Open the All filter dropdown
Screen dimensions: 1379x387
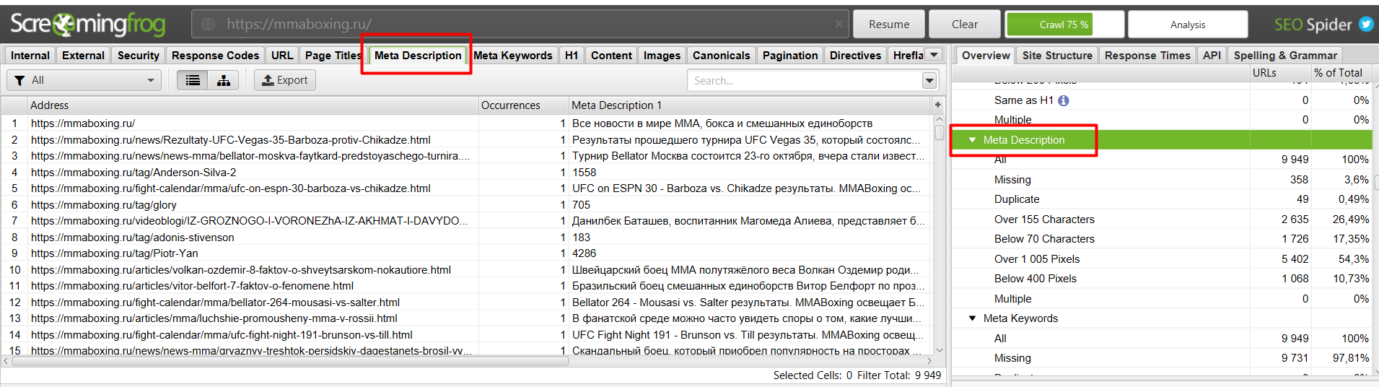click(84, 80)
